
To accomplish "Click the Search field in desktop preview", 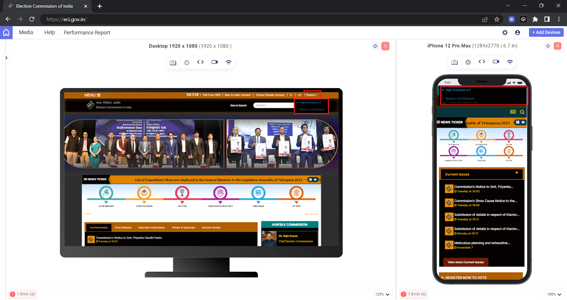I will click(x=273, y=105).
